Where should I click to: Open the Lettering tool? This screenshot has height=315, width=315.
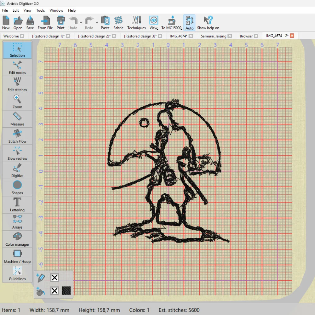(x=17, y=205)
